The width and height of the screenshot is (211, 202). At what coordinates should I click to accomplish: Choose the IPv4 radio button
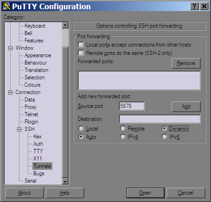(123, 137)
